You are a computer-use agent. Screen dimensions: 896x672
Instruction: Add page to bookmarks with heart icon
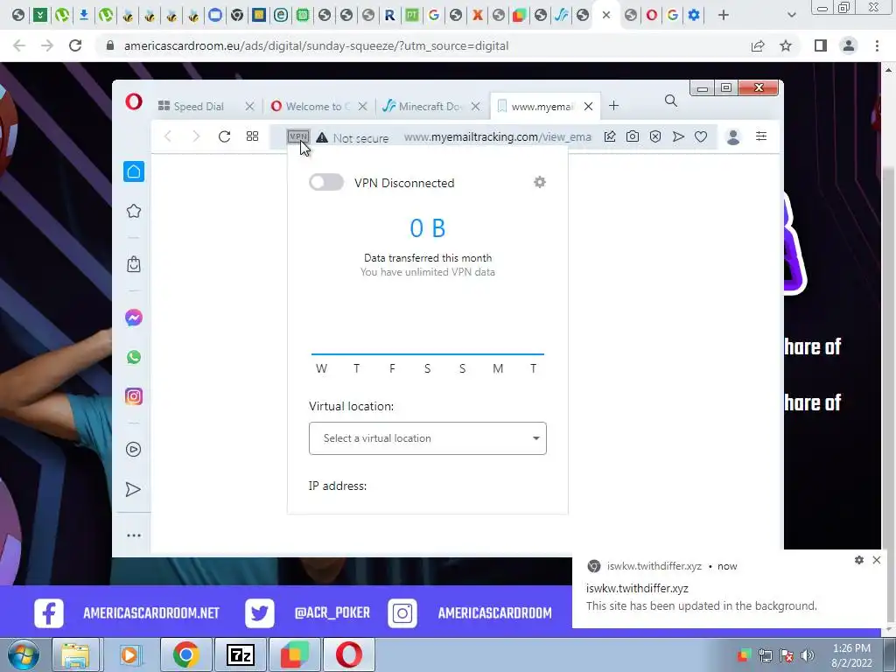pos(701,136)
